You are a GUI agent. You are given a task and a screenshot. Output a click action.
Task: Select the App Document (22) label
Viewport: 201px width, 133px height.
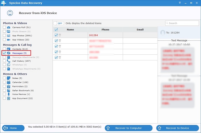22,98
